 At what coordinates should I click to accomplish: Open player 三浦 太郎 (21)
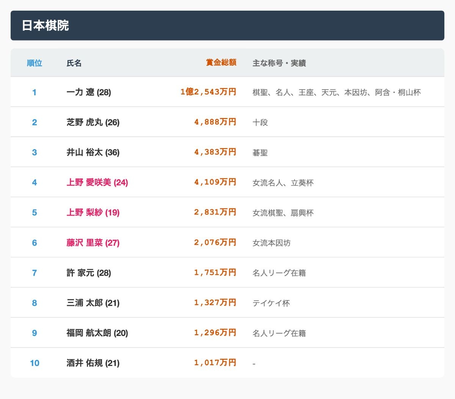coord(93,303)
